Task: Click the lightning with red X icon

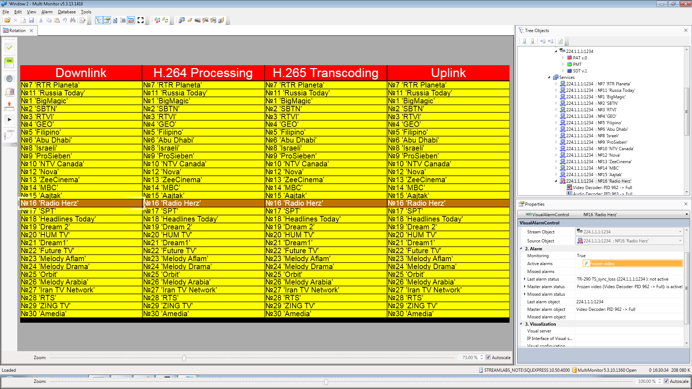Action: (x=157, y=21)
